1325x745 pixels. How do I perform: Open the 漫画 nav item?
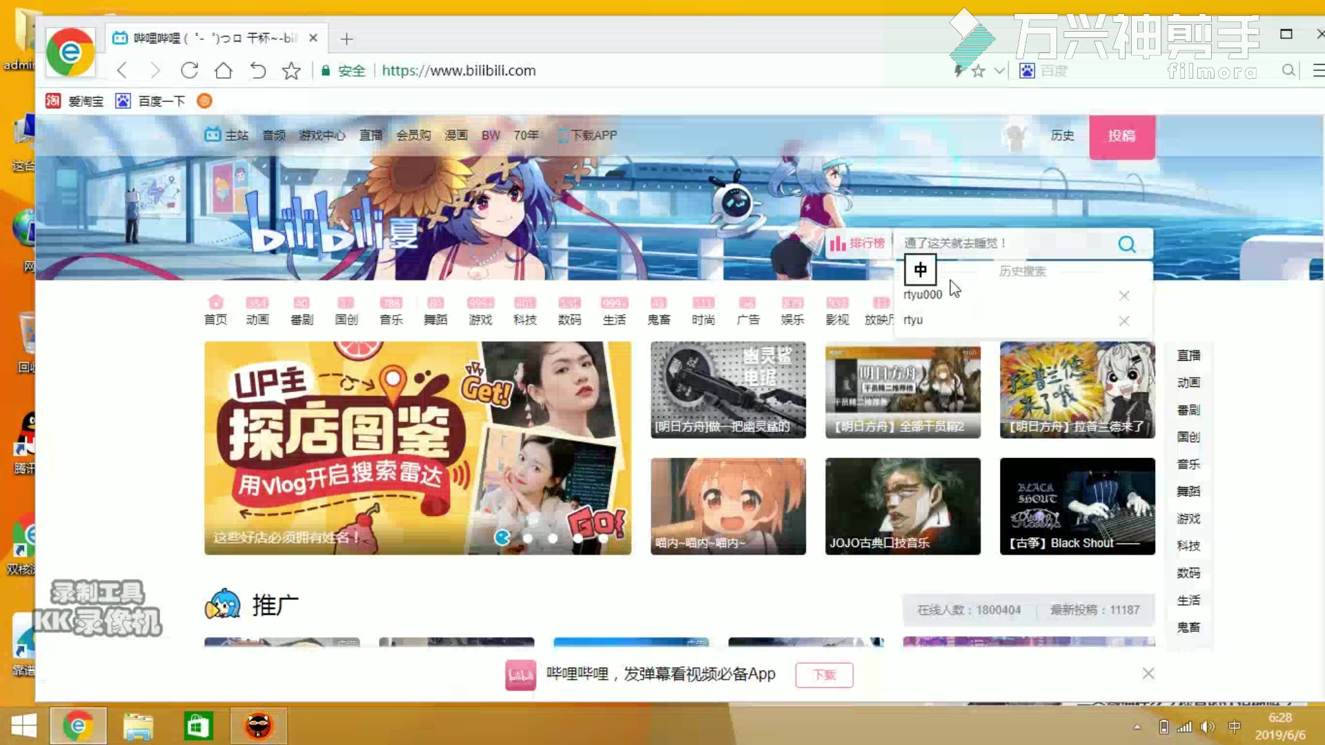click(x=455, y=135)
